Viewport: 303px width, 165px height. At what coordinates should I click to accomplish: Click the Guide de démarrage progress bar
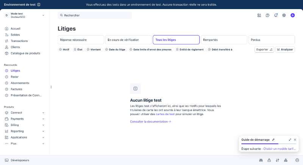(269, 144)
